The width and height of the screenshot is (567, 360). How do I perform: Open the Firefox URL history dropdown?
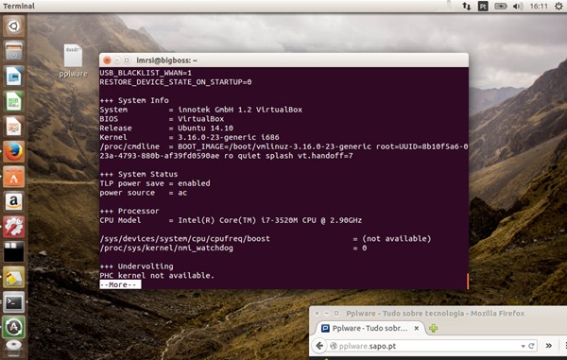point(523,346)
